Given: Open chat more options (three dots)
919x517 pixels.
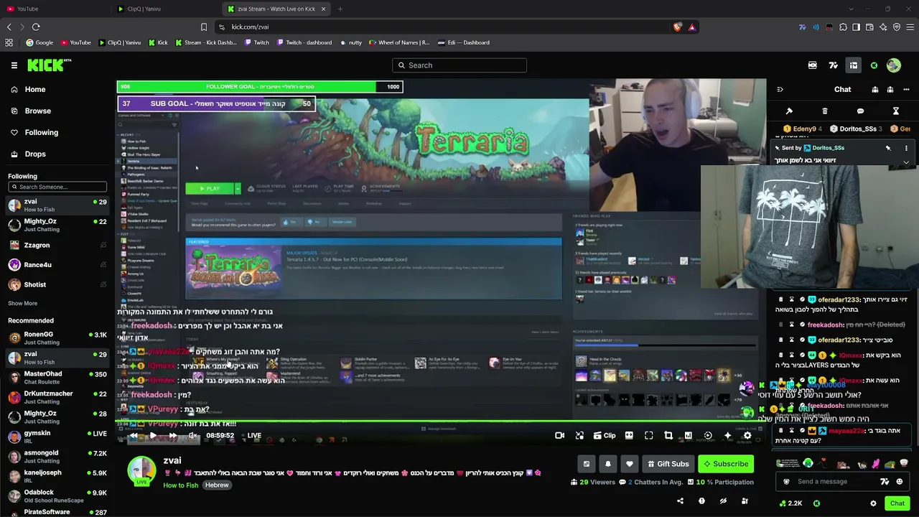Looking at the screenshot, I should coord(905,90).
